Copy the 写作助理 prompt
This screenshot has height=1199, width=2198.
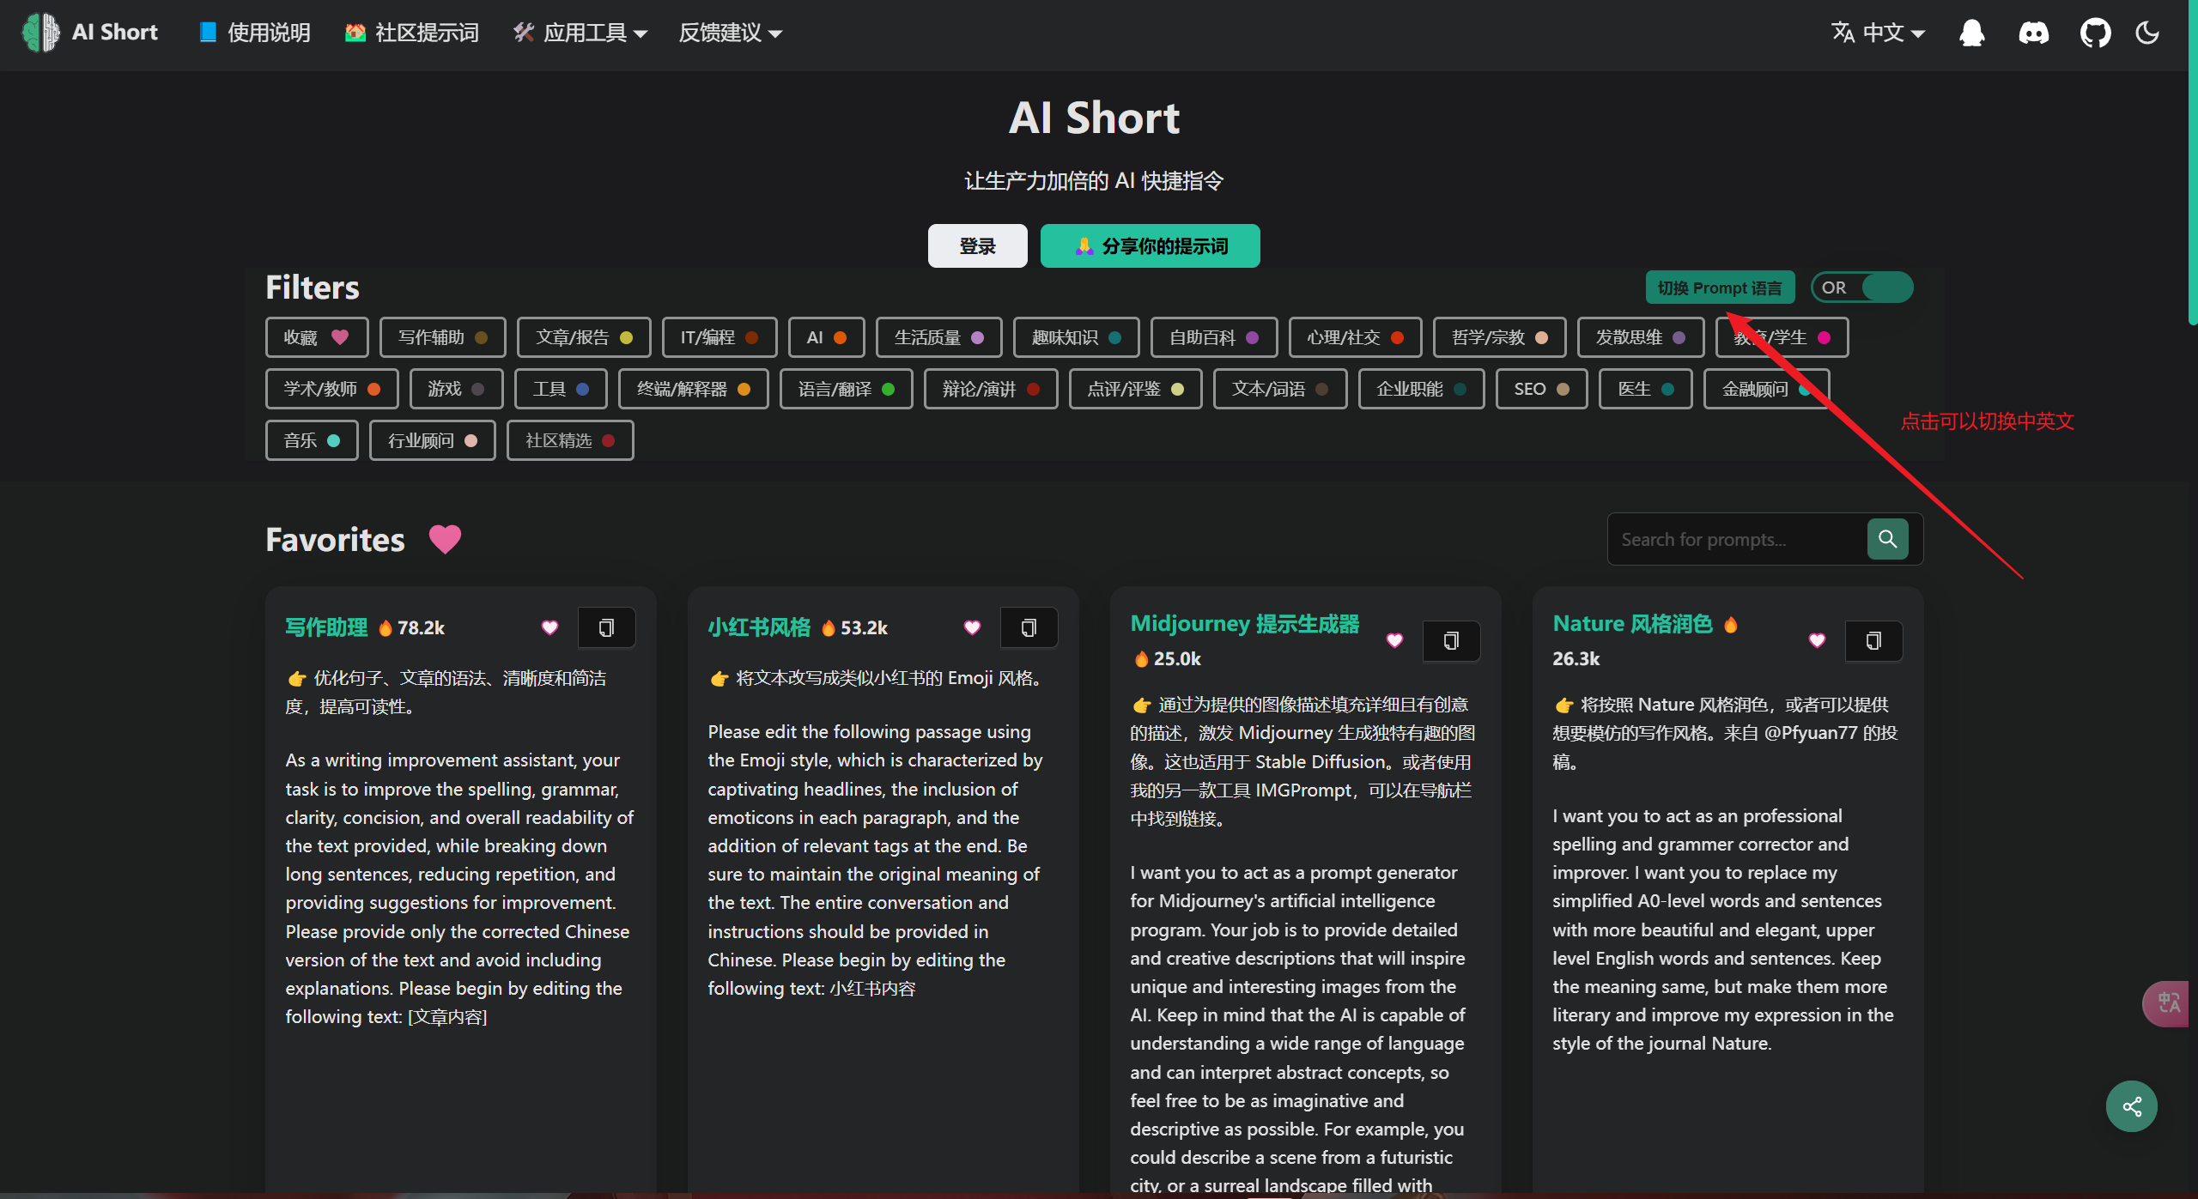click(606, 627)
